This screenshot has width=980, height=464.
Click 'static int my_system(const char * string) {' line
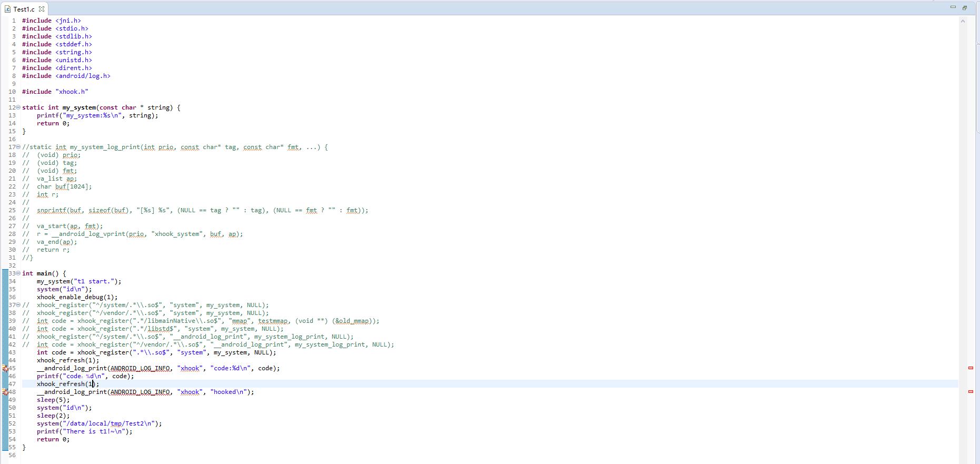point(101,107)
